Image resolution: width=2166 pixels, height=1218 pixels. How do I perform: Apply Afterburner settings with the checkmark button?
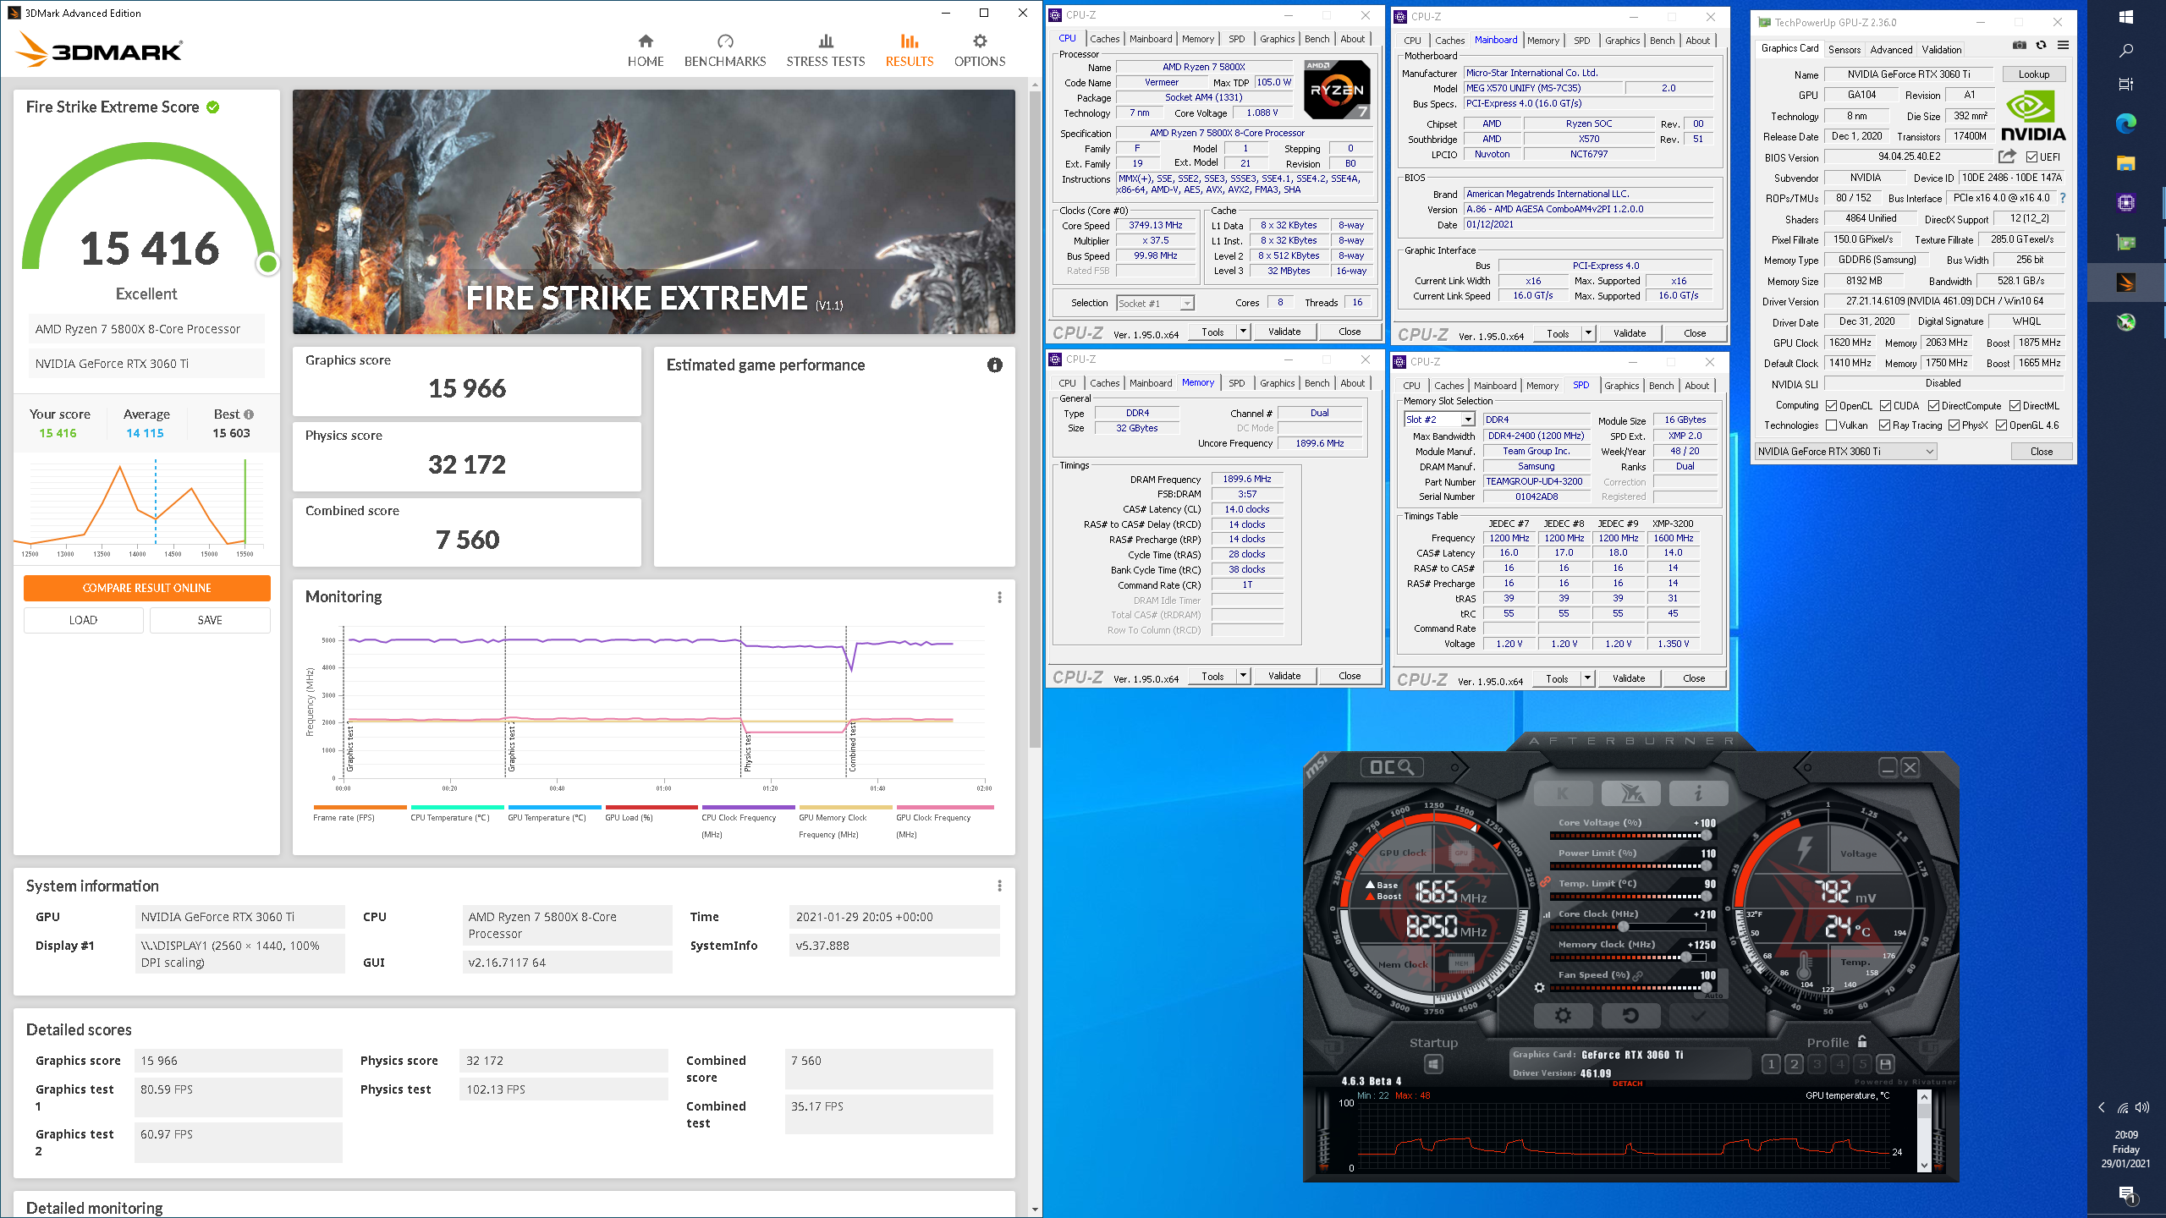[x=1698, y=1015]
